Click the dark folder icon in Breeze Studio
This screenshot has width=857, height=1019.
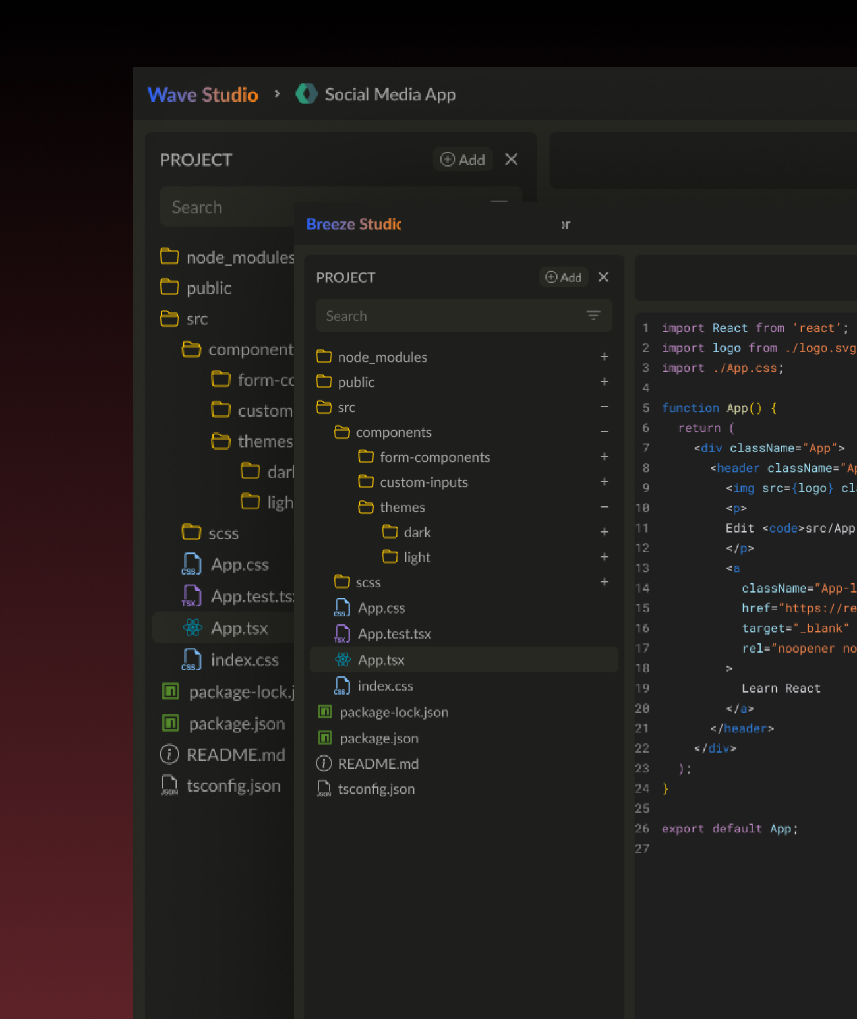(390, 532)
